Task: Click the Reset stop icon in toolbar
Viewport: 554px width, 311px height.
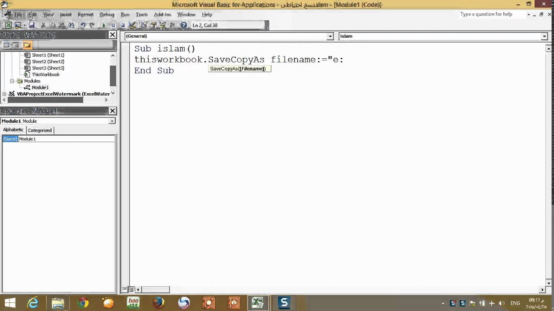Action: tap(122, 25)
